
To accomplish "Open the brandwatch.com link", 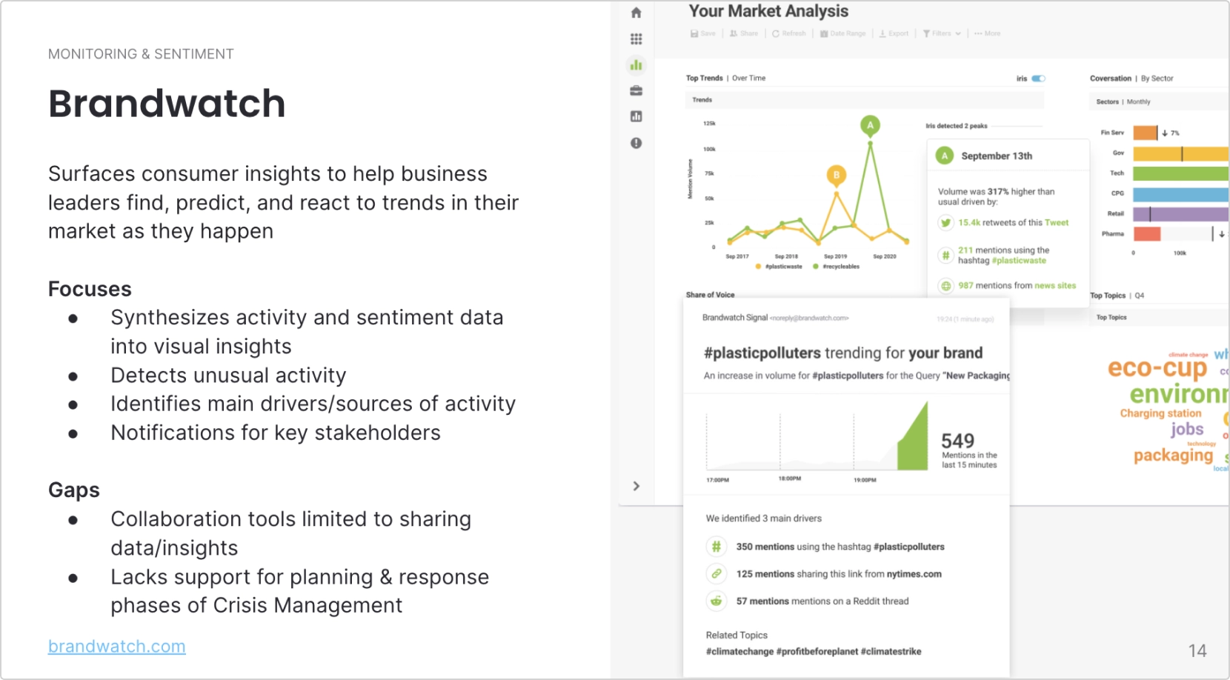I will (116, 646).
